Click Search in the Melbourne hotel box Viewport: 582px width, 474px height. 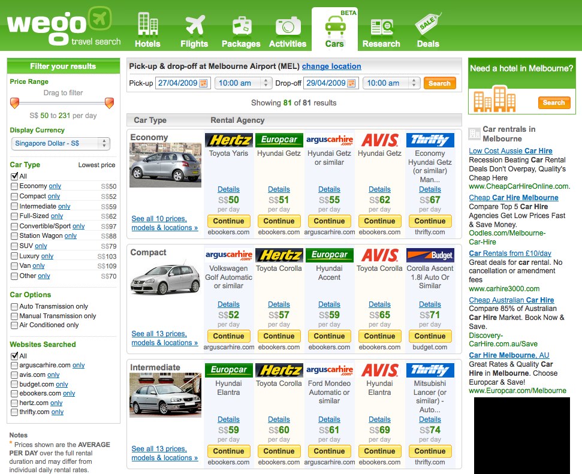coord(554,102)
